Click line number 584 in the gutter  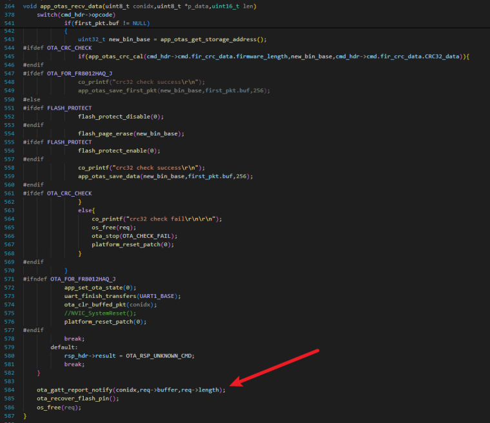(x=10, y=390)
